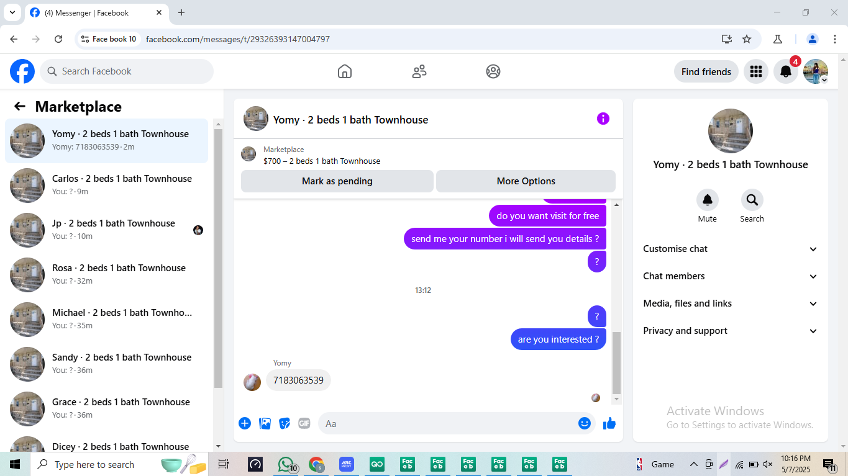Mute this chat with bell icon
The height and width of the screenshot is (476, 848).
tap(708, 200)
